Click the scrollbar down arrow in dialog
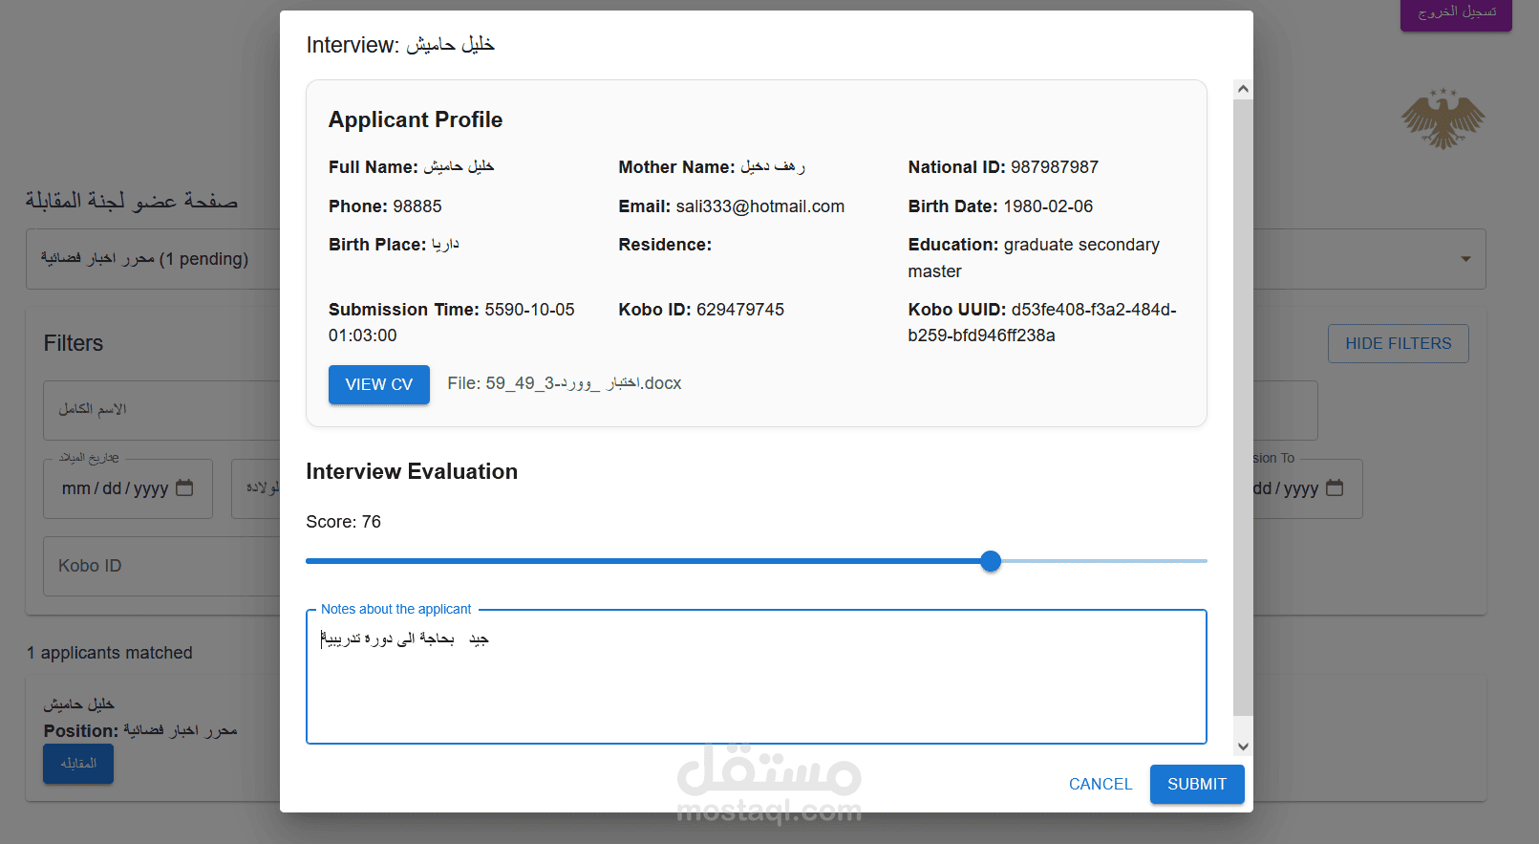This screenshot has height=844, width=1539. tap(1243, 747)
